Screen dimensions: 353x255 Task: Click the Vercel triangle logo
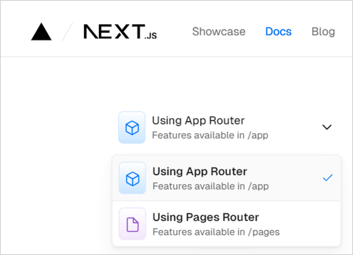41,32
